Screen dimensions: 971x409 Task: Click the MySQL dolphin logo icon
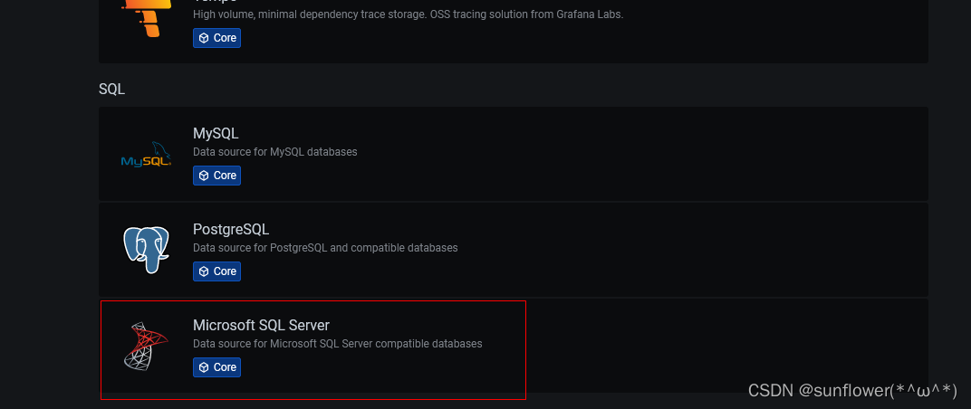click(x=146, y=154)
